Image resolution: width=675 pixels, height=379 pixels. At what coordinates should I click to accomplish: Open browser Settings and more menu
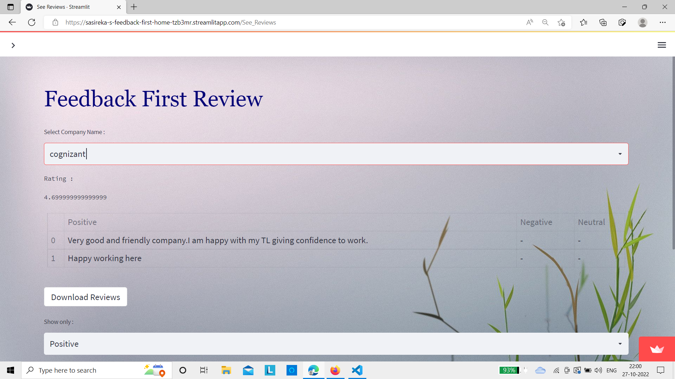pyautogui.click(x=663, y=22)
